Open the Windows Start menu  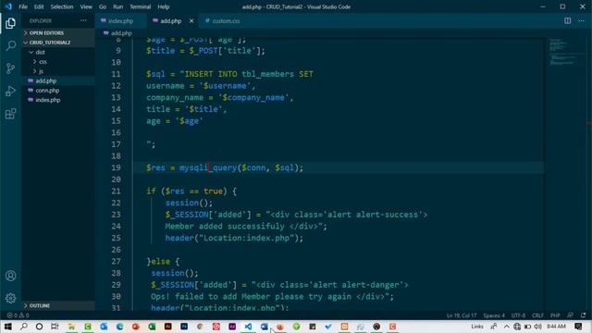(7, 327)
